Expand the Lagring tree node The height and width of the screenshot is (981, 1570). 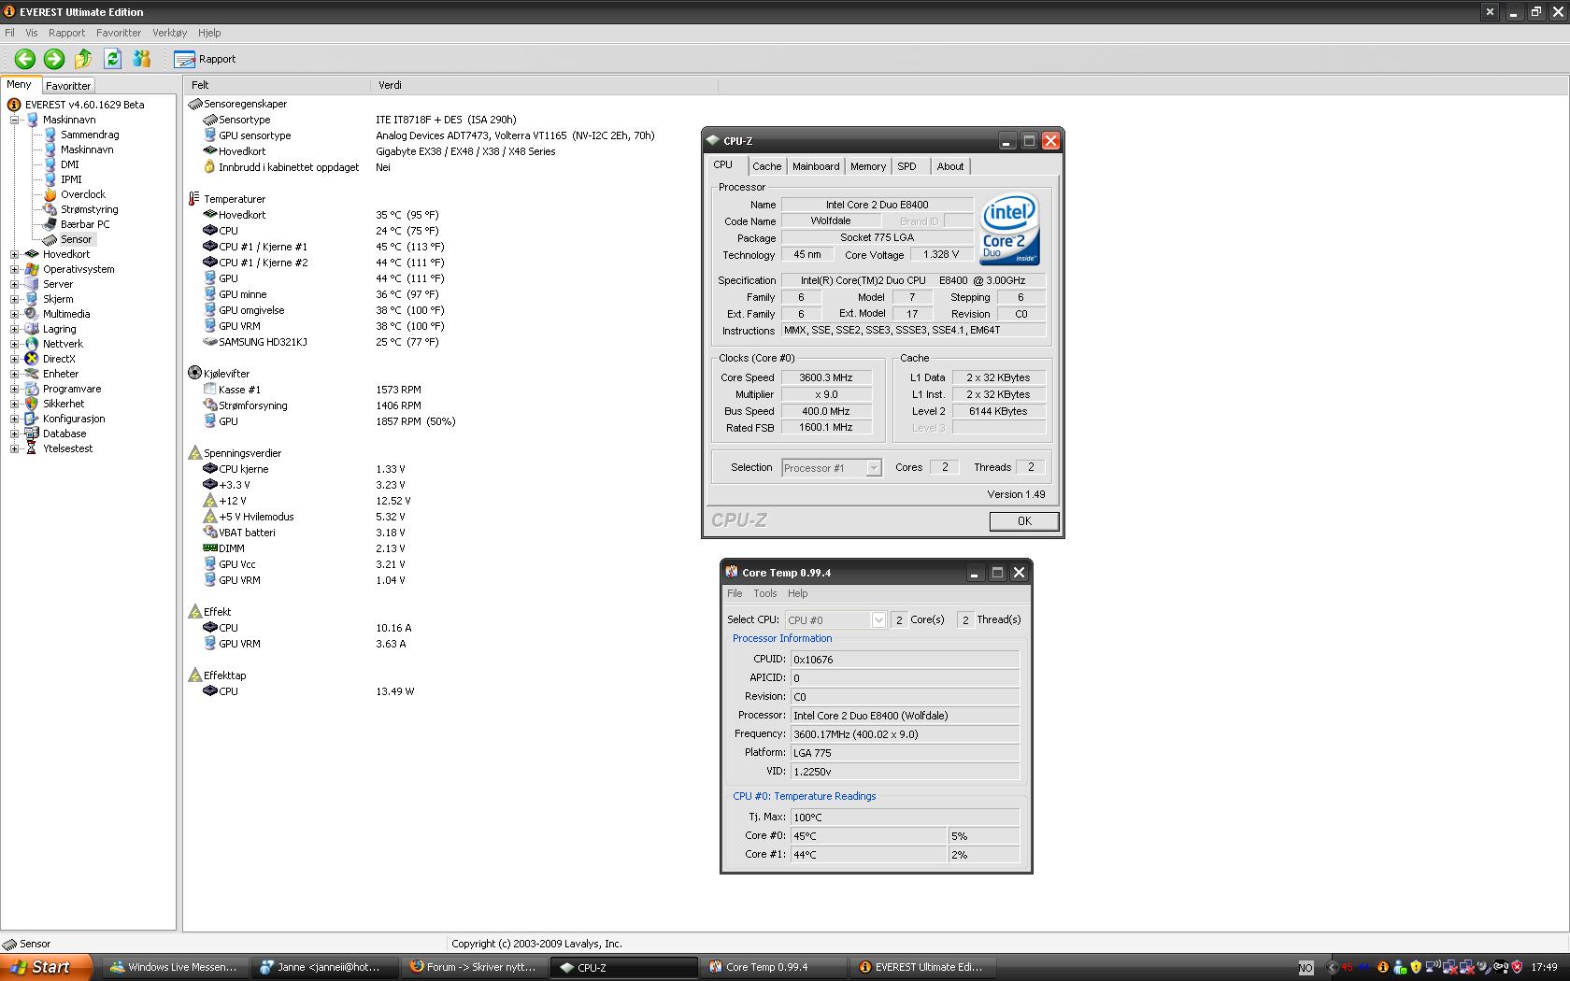[x=15, y=329]
